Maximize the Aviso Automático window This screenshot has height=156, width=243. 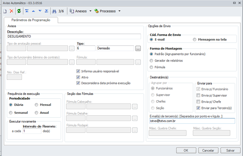[234, 3]
